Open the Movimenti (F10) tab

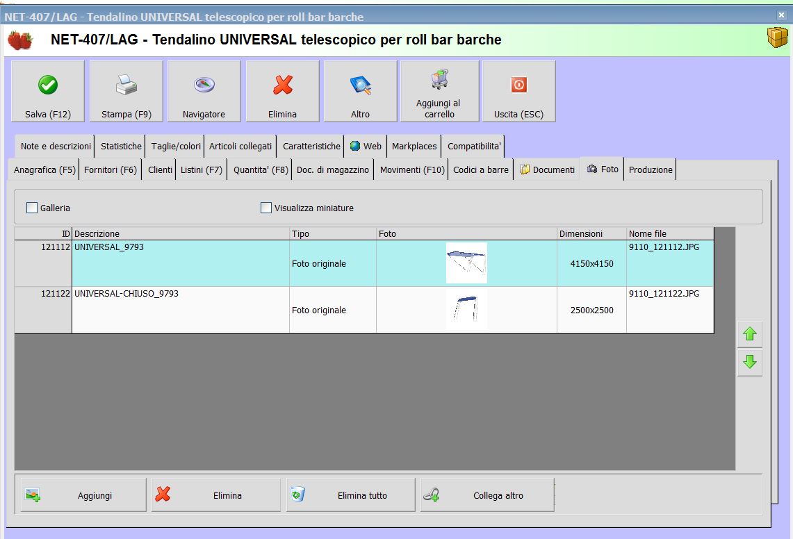pyautogui.click(x=411, y=170)
